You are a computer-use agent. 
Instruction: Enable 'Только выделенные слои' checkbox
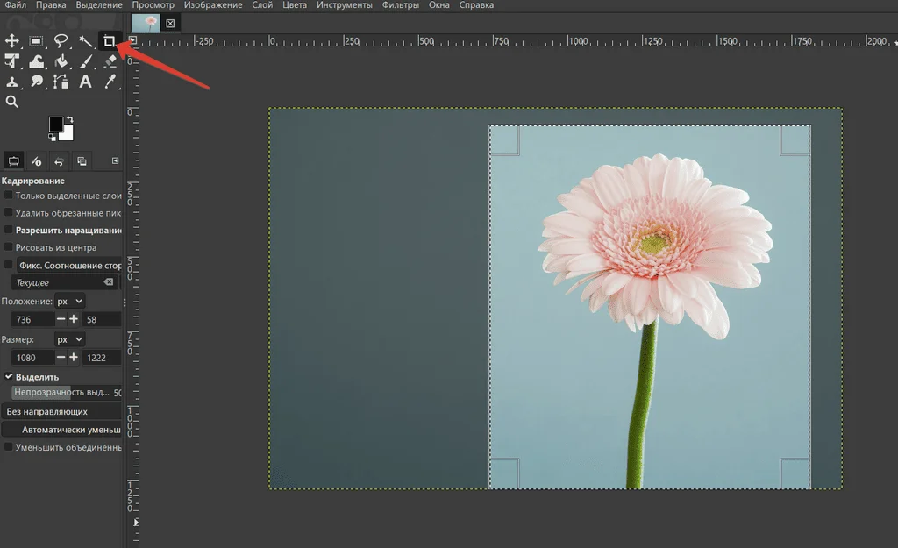tap(9, 196)
